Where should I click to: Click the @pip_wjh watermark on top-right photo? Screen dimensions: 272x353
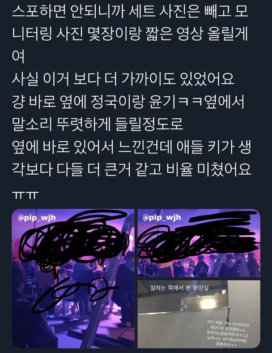click(x=161, y=217)
